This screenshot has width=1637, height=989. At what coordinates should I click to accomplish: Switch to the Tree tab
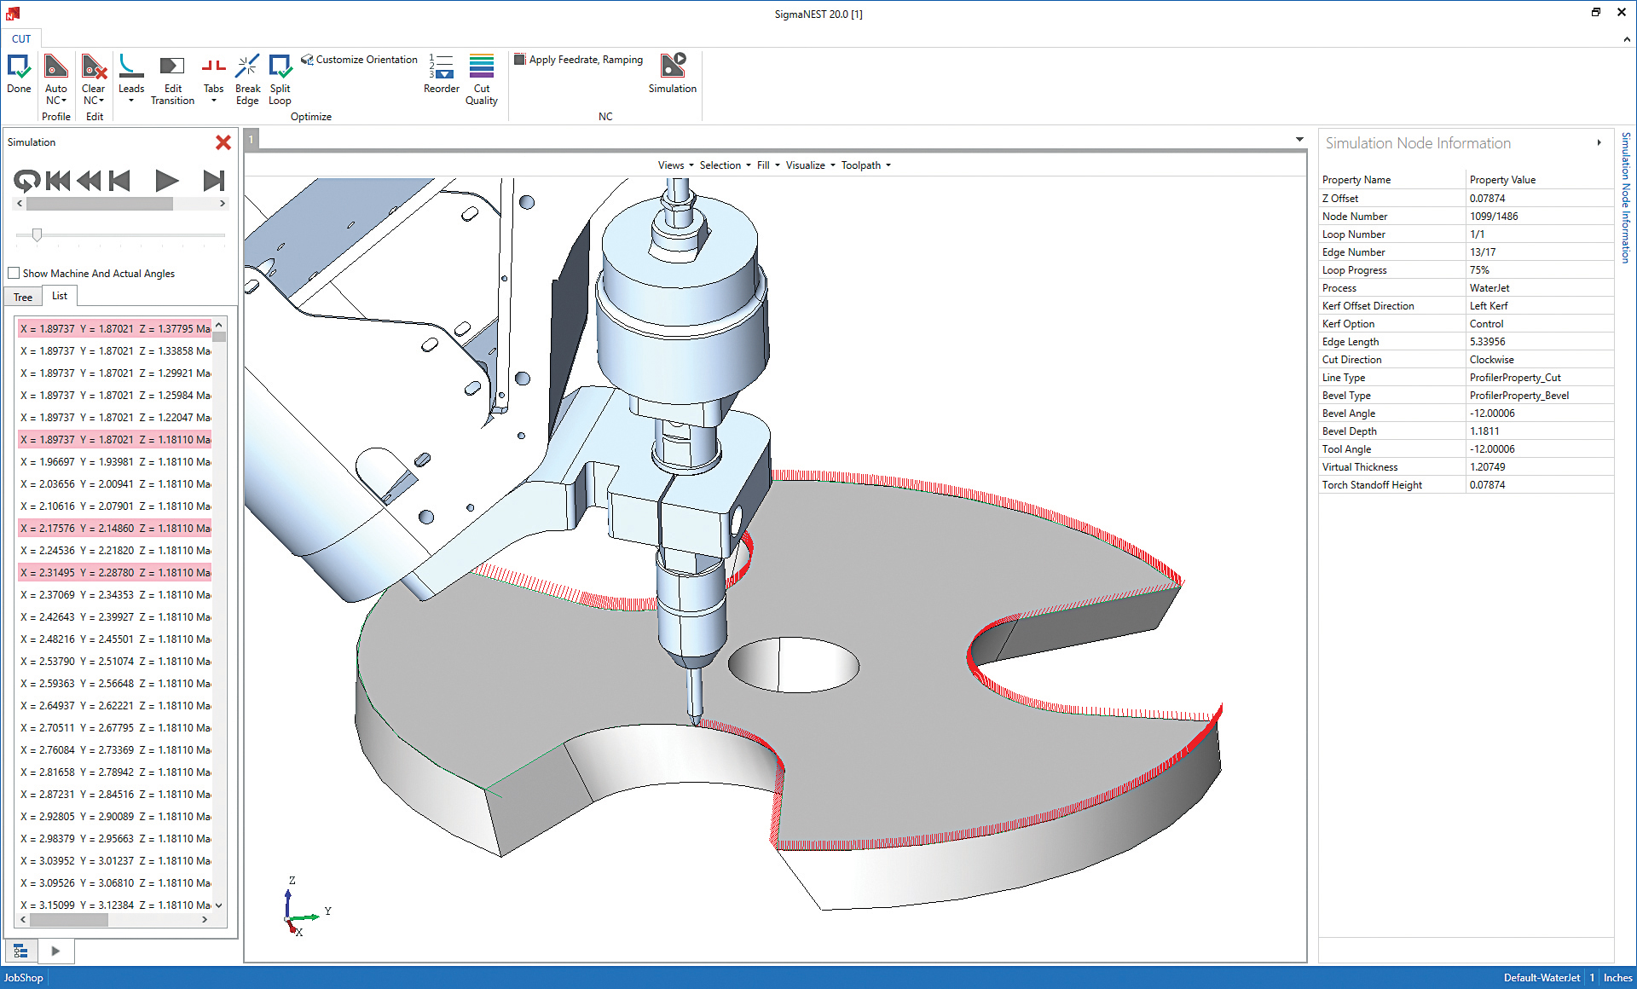(23, 297)
